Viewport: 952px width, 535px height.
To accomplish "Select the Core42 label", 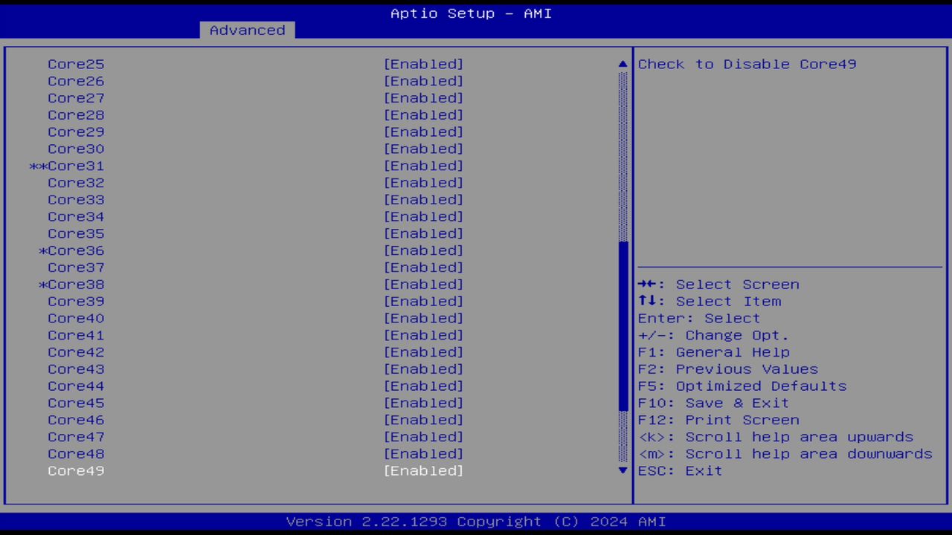I will [76, 352].
